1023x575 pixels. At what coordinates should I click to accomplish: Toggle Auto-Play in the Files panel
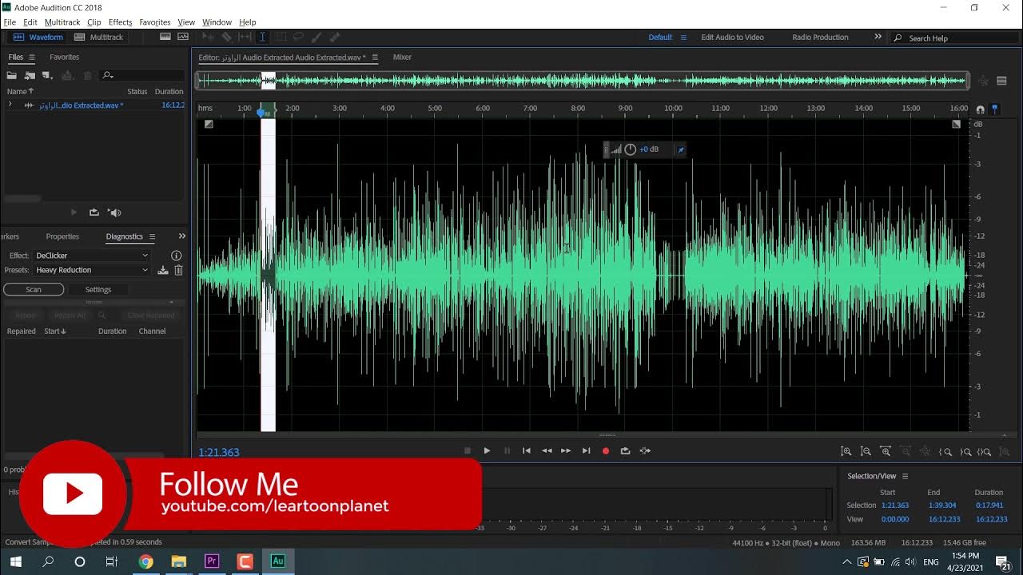[114, 212]
